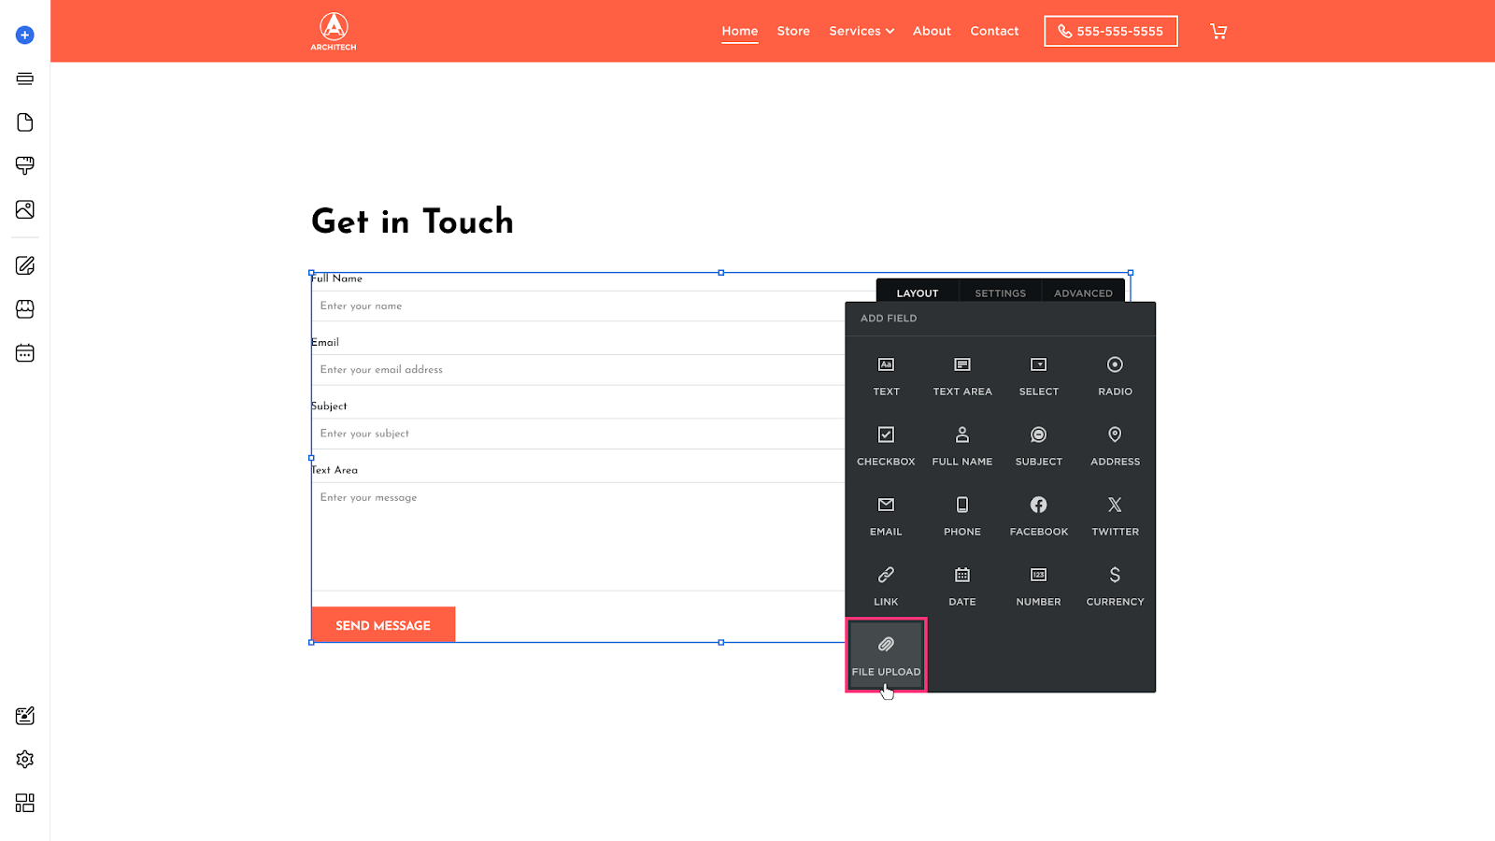Image resolution: width=1495 pixels, height=841 pixels.
Task: Click the Architech logo
Action: click(x=334, y=31)
